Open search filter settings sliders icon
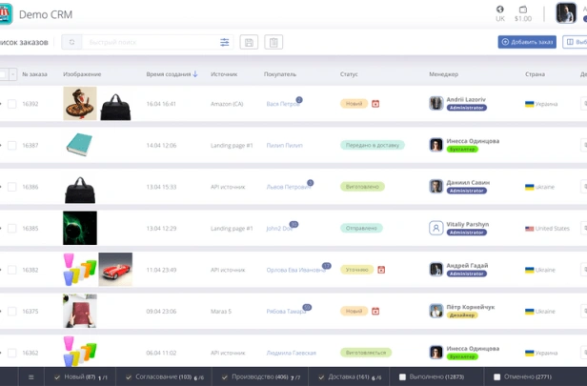The image size is (587, 386). [225, 42]
